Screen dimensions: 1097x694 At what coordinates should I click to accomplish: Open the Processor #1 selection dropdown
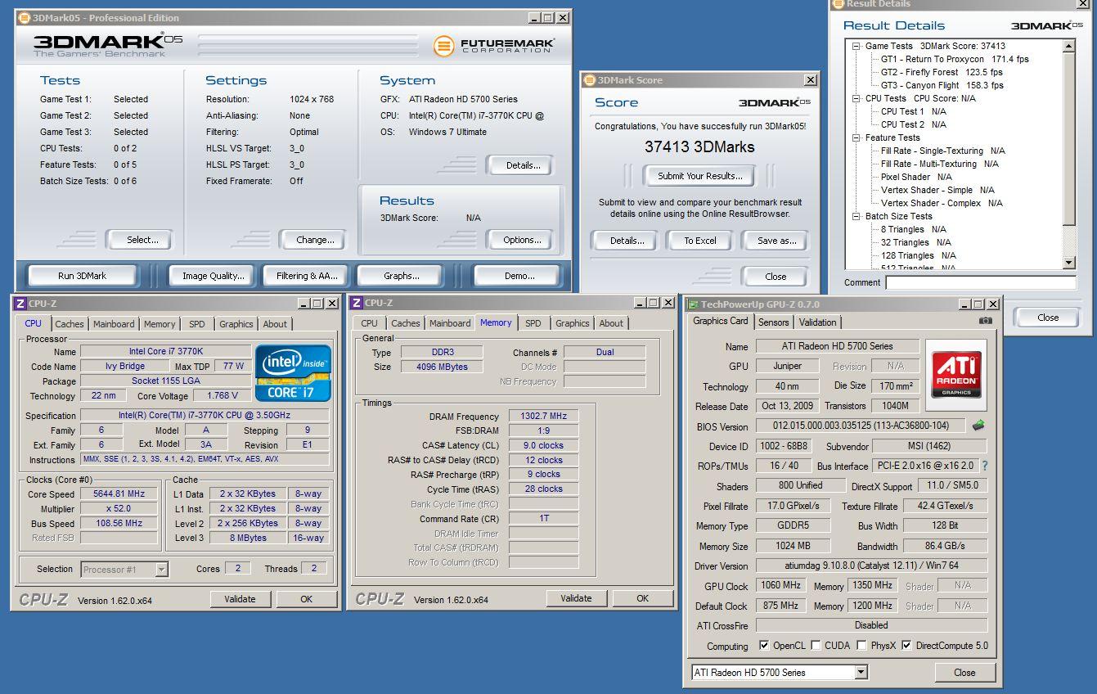click(161, 570)
